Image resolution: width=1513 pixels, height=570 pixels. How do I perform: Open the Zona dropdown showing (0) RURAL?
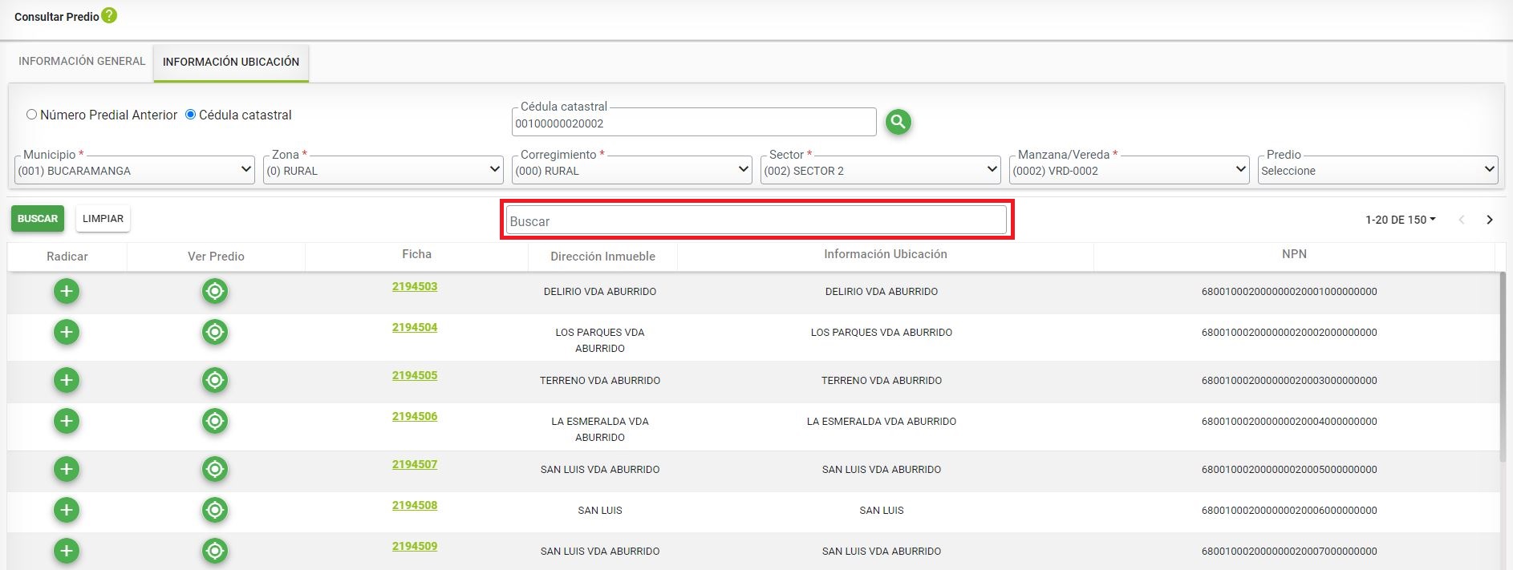[x=383, y=170]
